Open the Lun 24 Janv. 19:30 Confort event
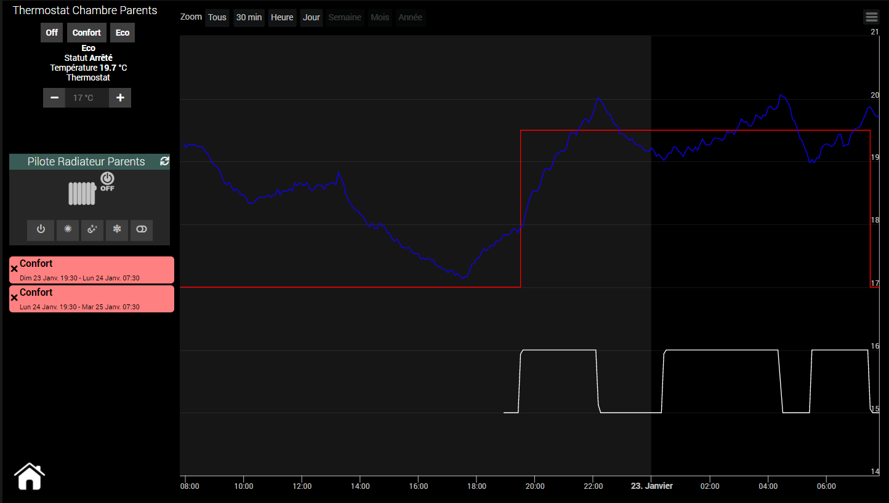 point(92,299)
